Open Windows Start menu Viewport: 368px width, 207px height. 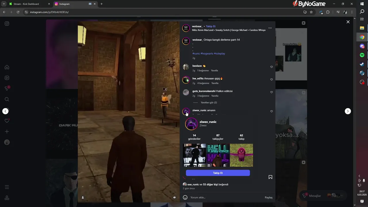point(362,4)
